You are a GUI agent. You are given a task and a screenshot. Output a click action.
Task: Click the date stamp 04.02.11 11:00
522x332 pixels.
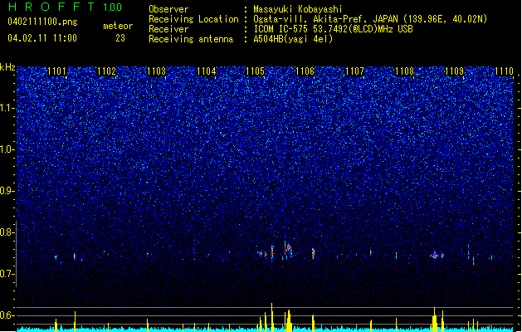[x=42, y=38]
